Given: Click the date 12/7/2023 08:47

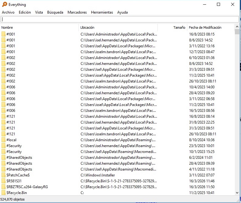Looking at the screenshot, I should pyautogui.click(x=202, y=52).
